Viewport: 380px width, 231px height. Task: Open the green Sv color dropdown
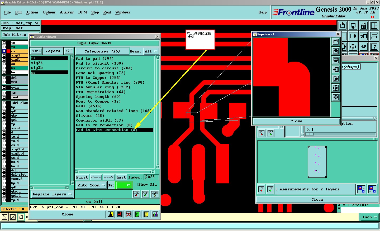point(124,185)
